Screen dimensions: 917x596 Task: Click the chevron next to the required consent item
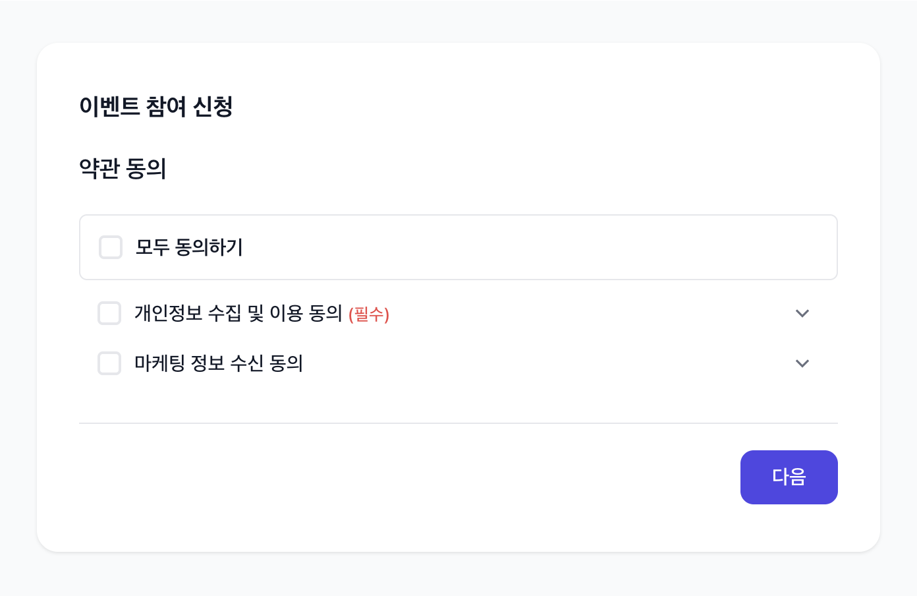pyautogui.click(x=802, y=314)
